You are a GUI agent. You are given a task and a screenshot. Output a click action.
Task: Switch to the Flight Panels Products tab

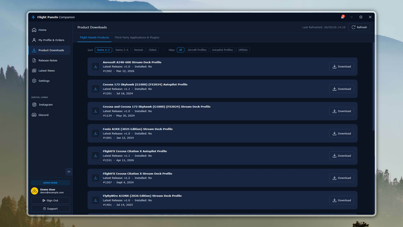pyautogui.click(x=94, y=38)
